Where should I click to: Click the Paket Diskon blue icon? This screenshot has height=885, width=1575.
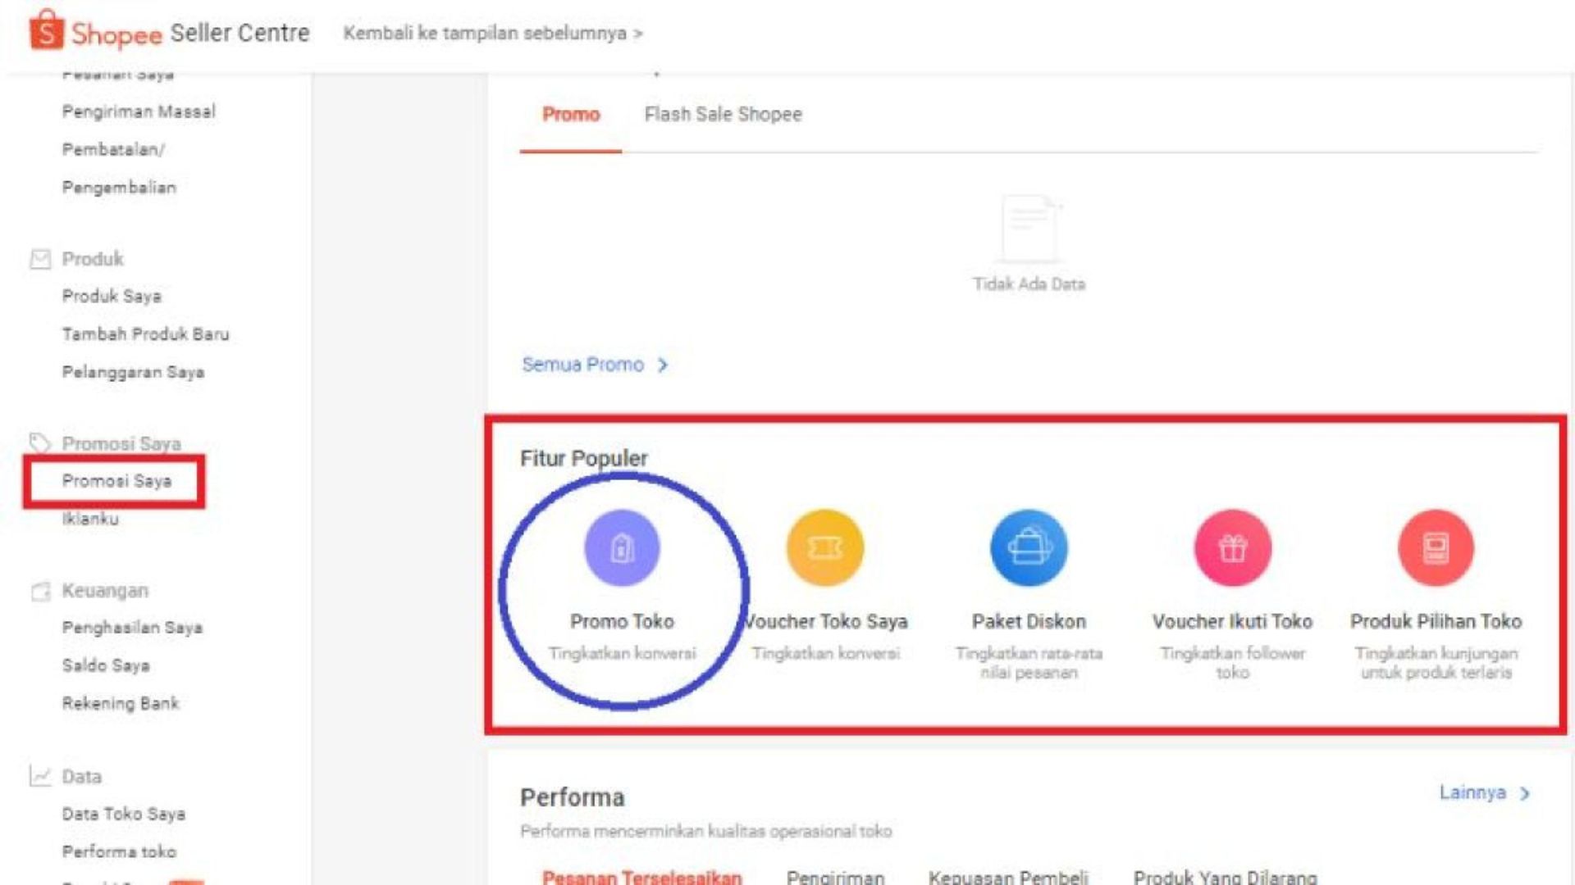click(x=1027, y=547)
